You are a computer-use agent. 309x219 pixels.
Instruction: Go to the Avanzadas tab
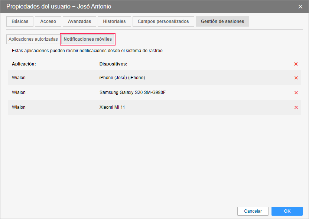click(x=79, y=21)
